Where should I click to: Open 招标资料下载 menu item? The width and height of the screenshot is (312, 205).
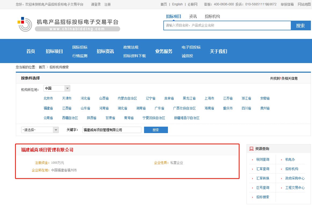(134, 56)
